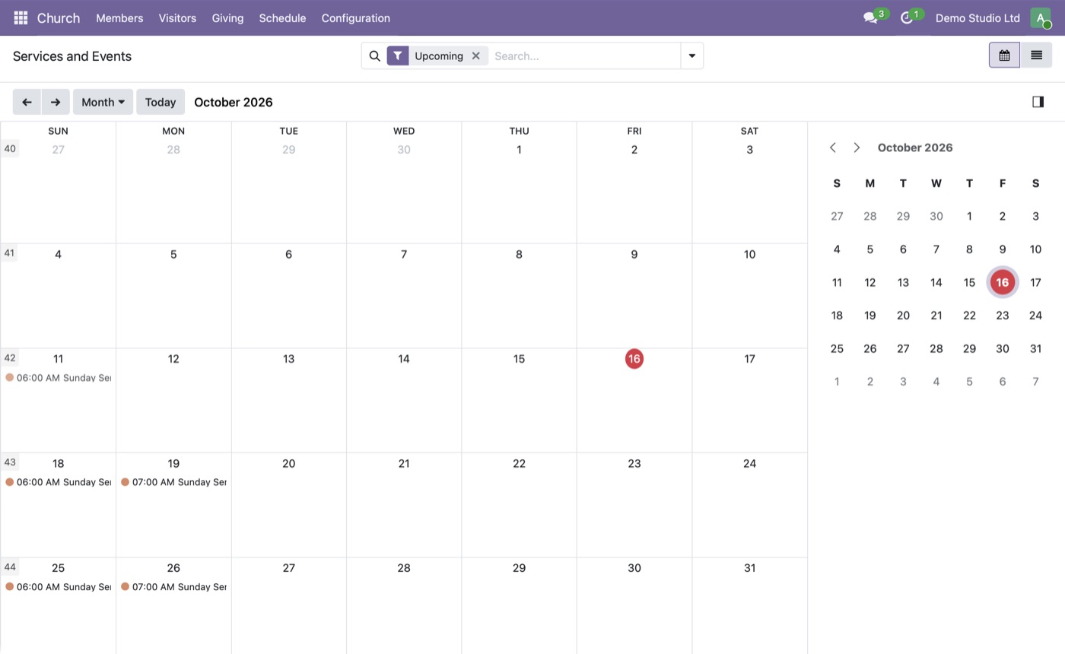Click main calendar cell for October 31
The width and height of the screenshot is (1065, 654).
pyautogui.click(x=749, y=606)
